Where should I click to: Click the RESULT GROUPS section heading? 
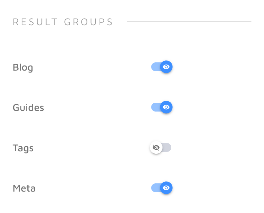[x=63, y=22]
